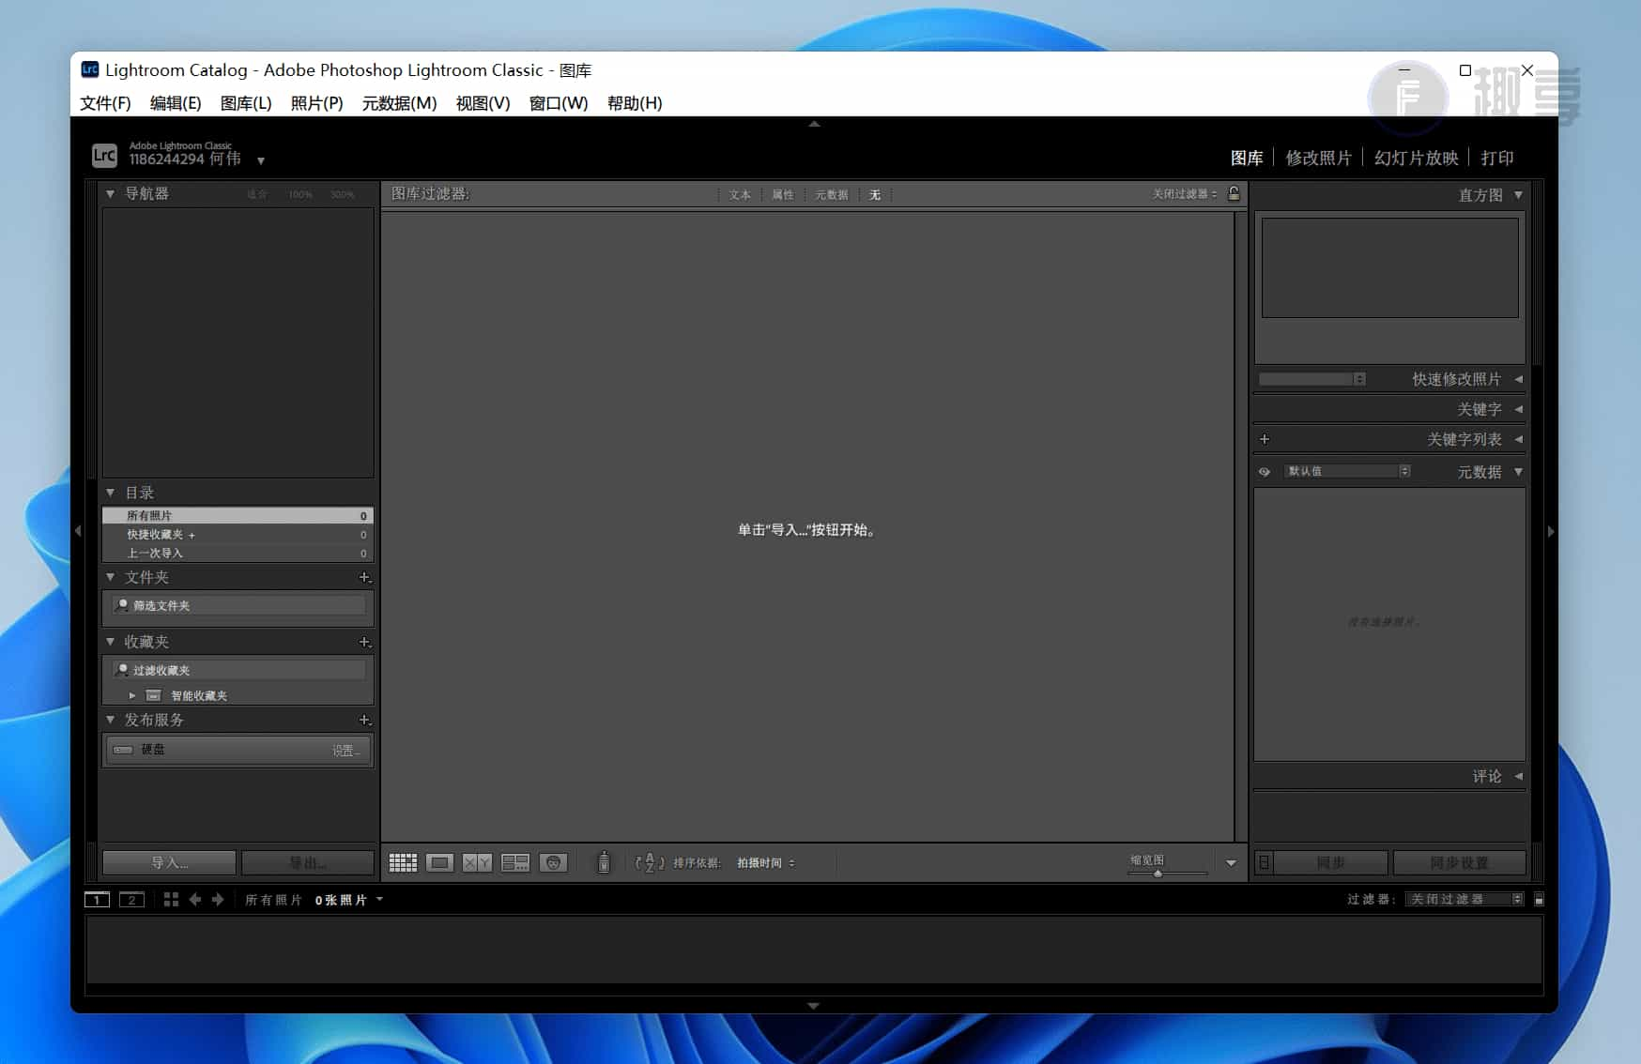Switch to 幻灯片放映 module
Screen dimensions: 1641x1064
[1417, 158]
